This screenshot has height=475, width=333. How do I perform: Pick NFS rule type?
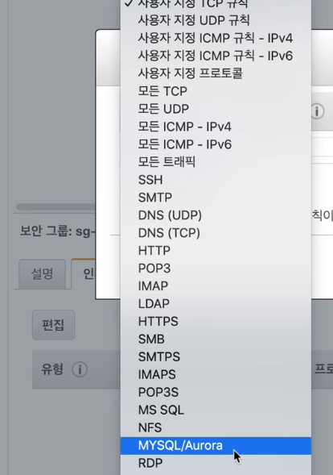point(216,427)
